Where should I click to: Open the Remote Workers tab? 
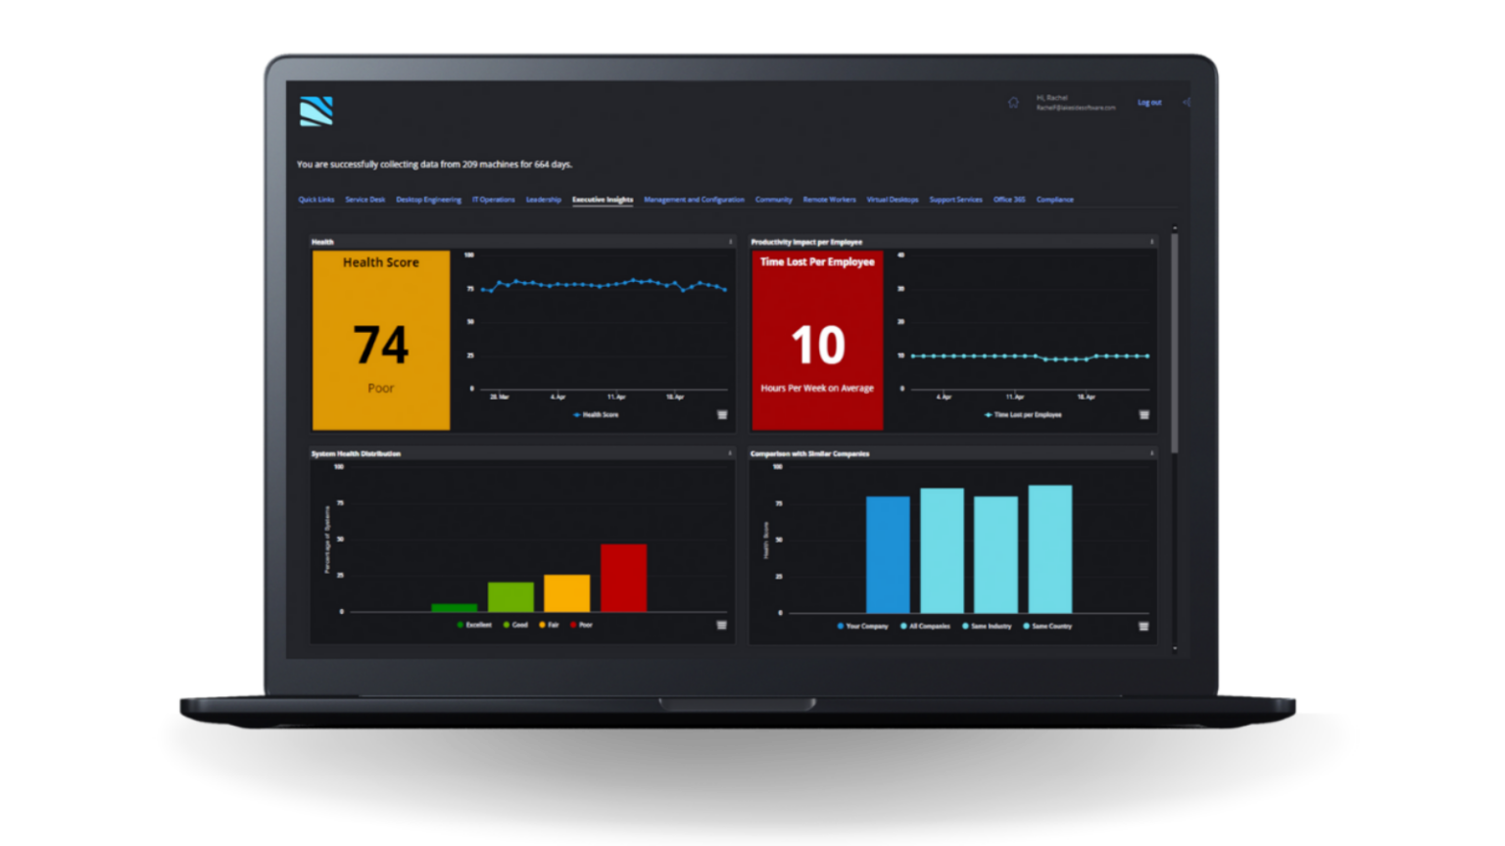829,199
